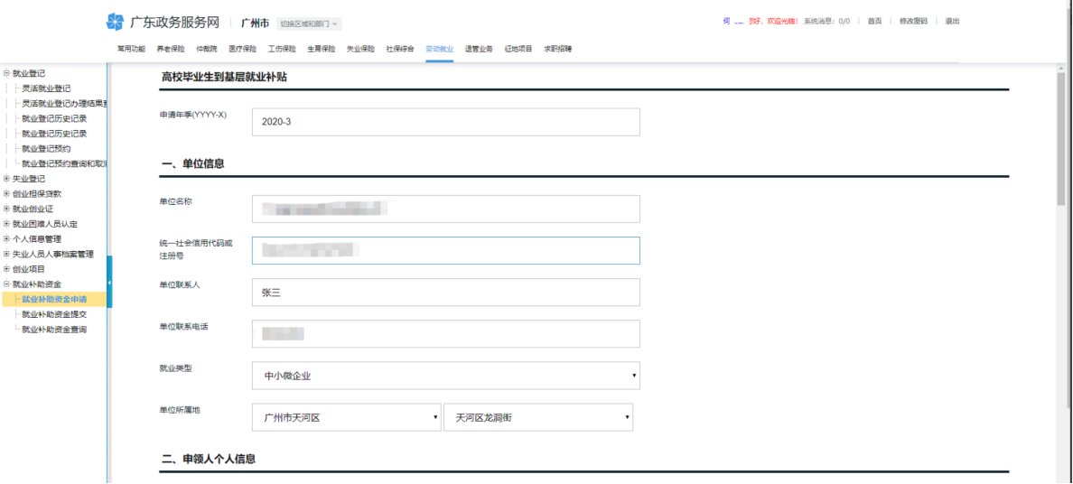Expand the 创业担保贷款 tree node
The width and height of the screenshot is (1073, 484).
(7, 193)
